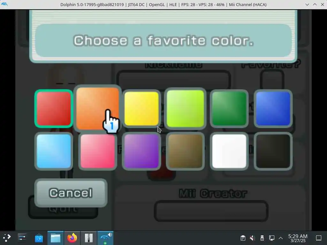Pick the royal blue color swatch
This screenshot has width=327, height=245.
coord(273,109)
